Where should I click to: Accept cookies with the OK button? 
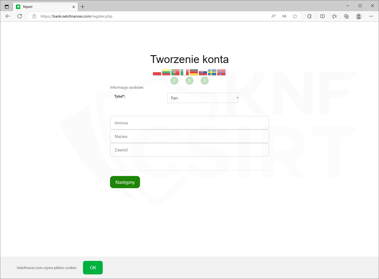click(93, 268)
